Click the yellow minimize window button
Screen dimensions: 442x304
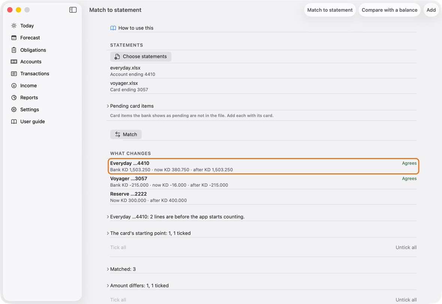(x=18, y=10)
